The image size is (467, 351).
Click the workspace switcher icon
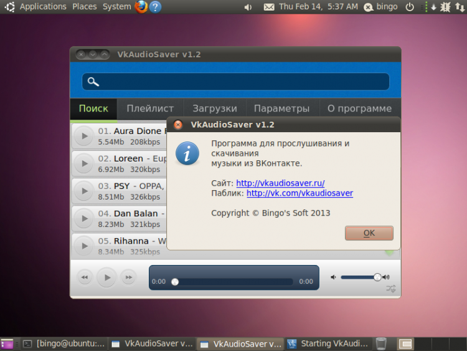[405, 344]
